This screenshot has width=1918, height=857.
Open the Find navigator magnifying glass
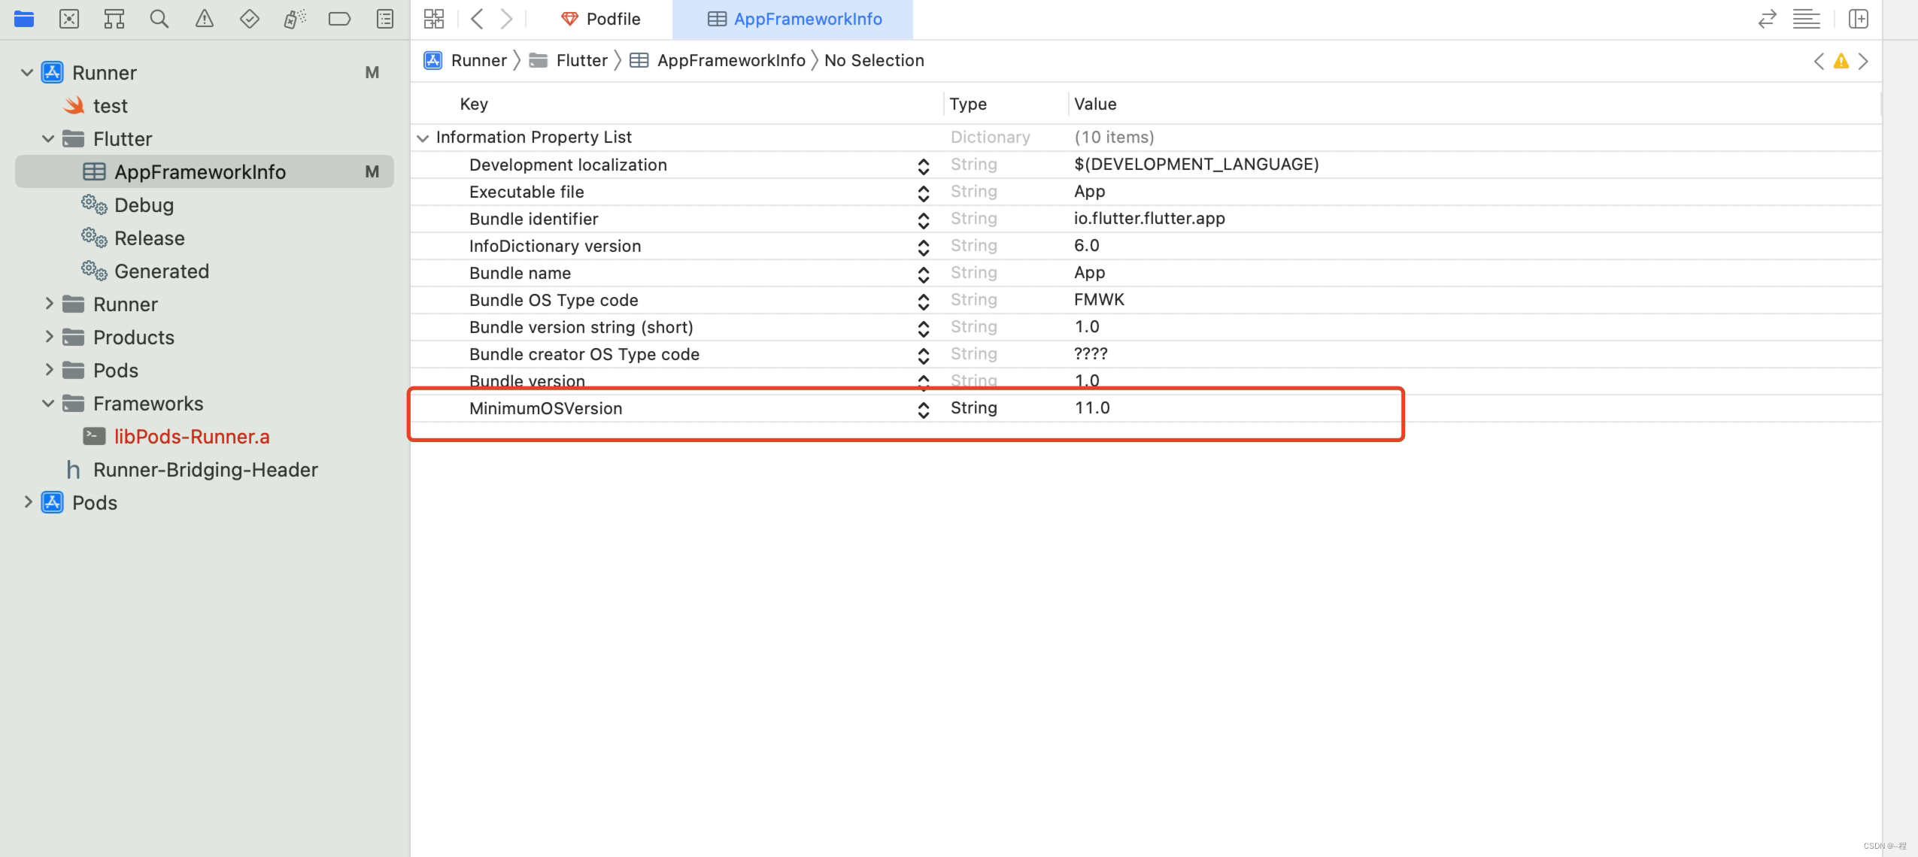159,18
